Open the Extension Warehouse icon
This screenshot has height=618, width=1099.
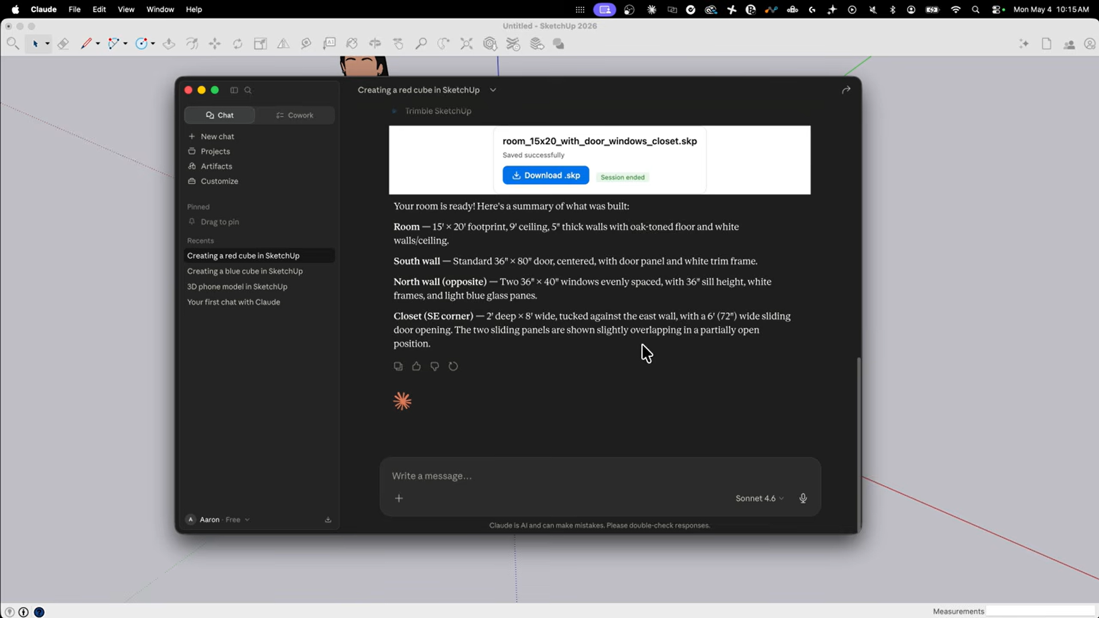(x=513, y=44)
